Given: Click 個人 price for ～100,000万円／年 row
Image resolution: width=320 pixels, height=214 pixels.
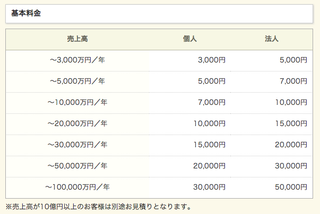Looking at the screenshot, I should (210, 187).
